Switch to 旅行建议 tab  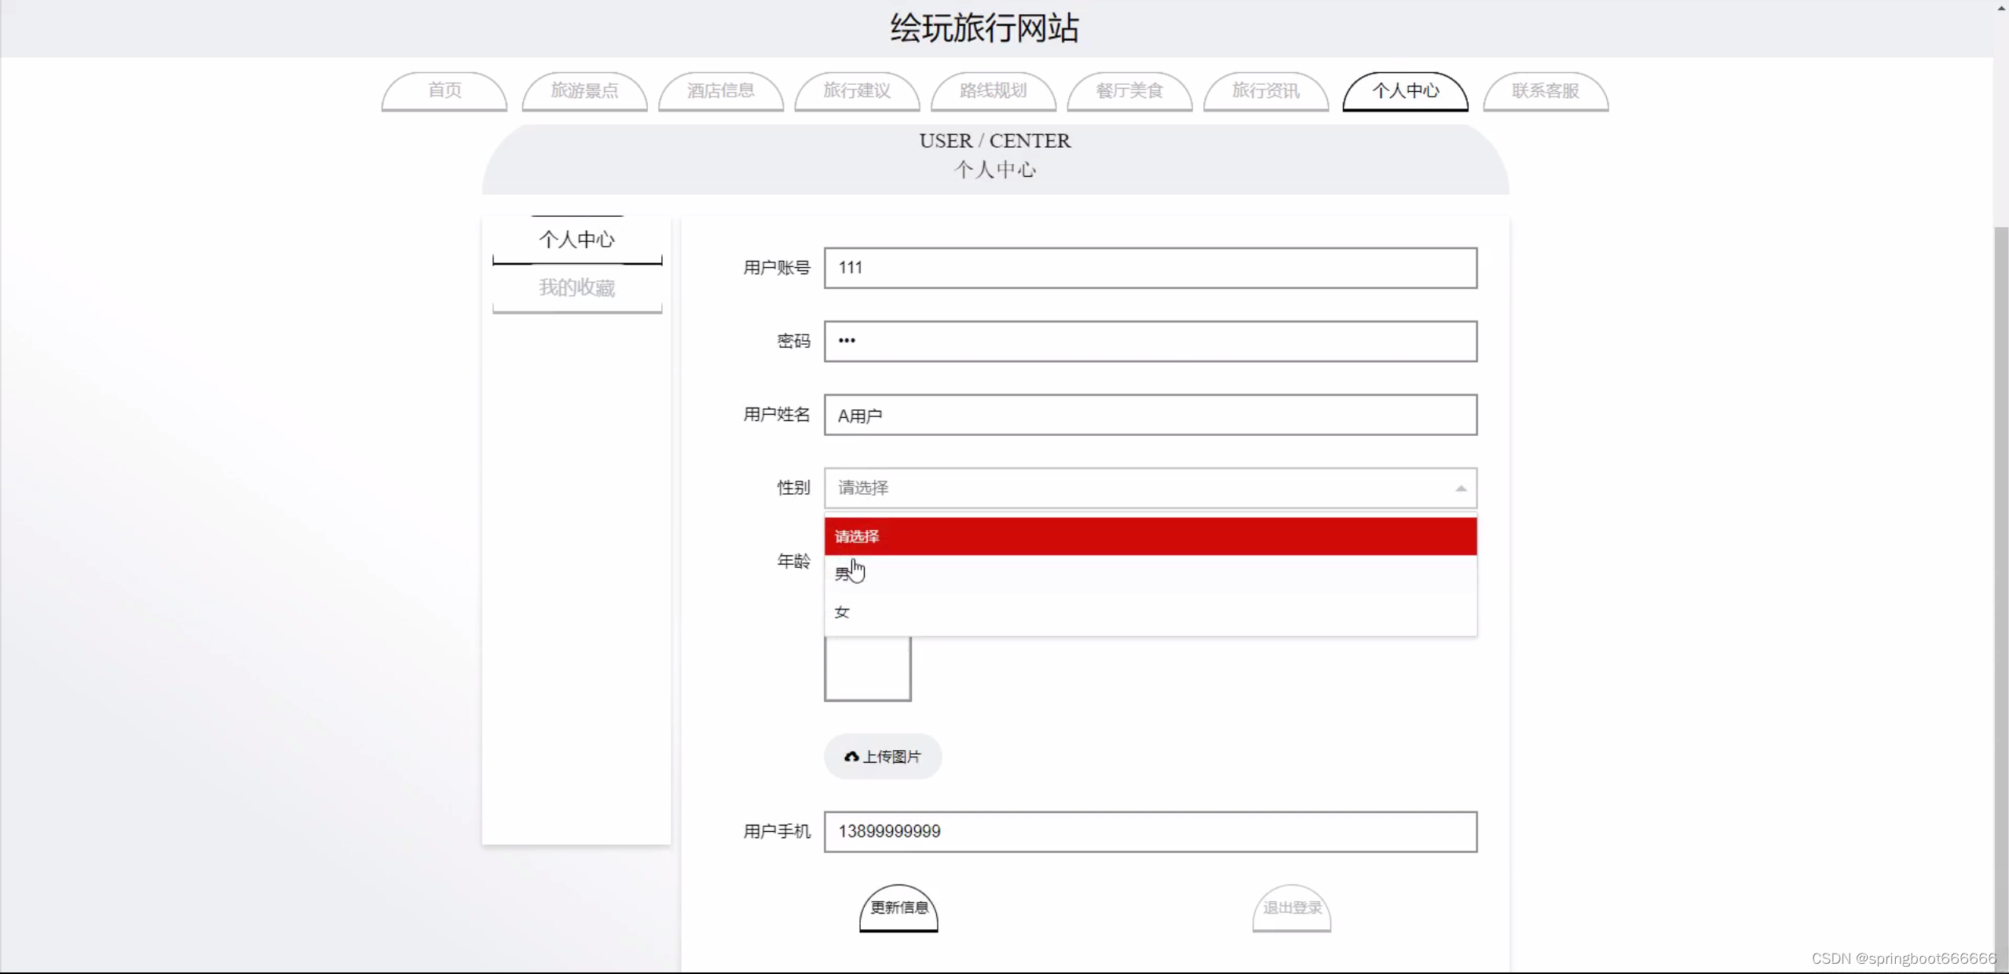pyautogui.click(x=857, y=91)
